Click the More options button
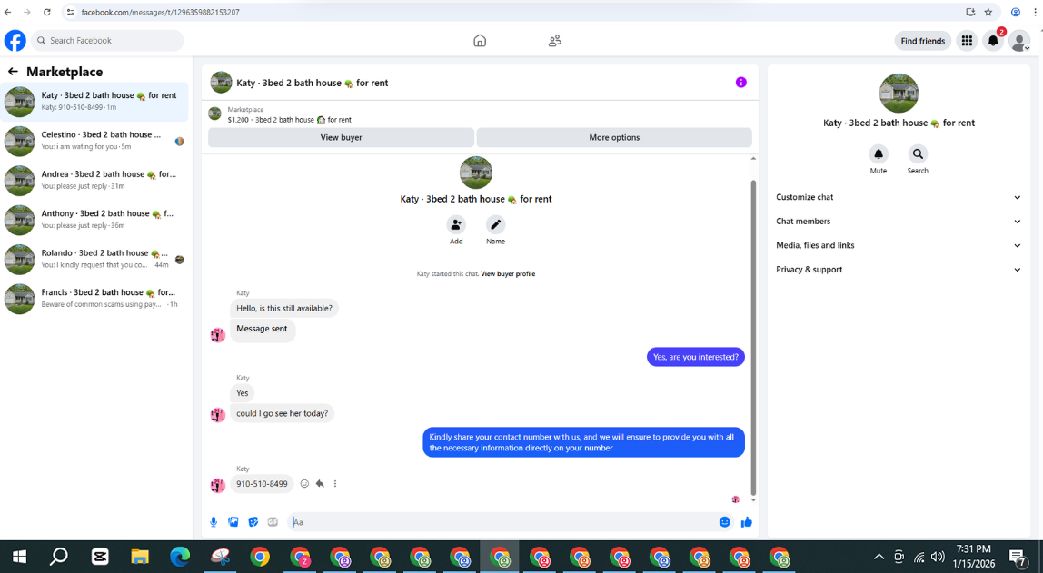Viewport: 1043px width, 573px height. 614,138
